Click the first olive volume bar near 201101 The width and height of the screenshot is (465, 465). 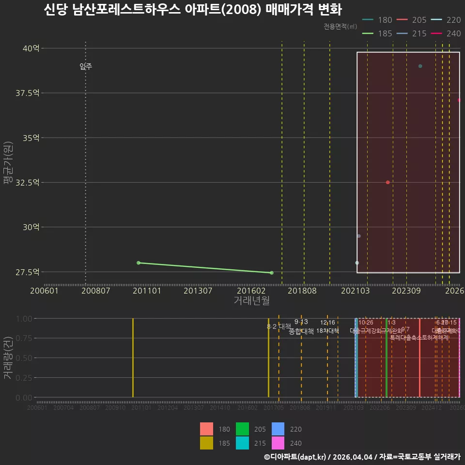(x=133, y=357)
